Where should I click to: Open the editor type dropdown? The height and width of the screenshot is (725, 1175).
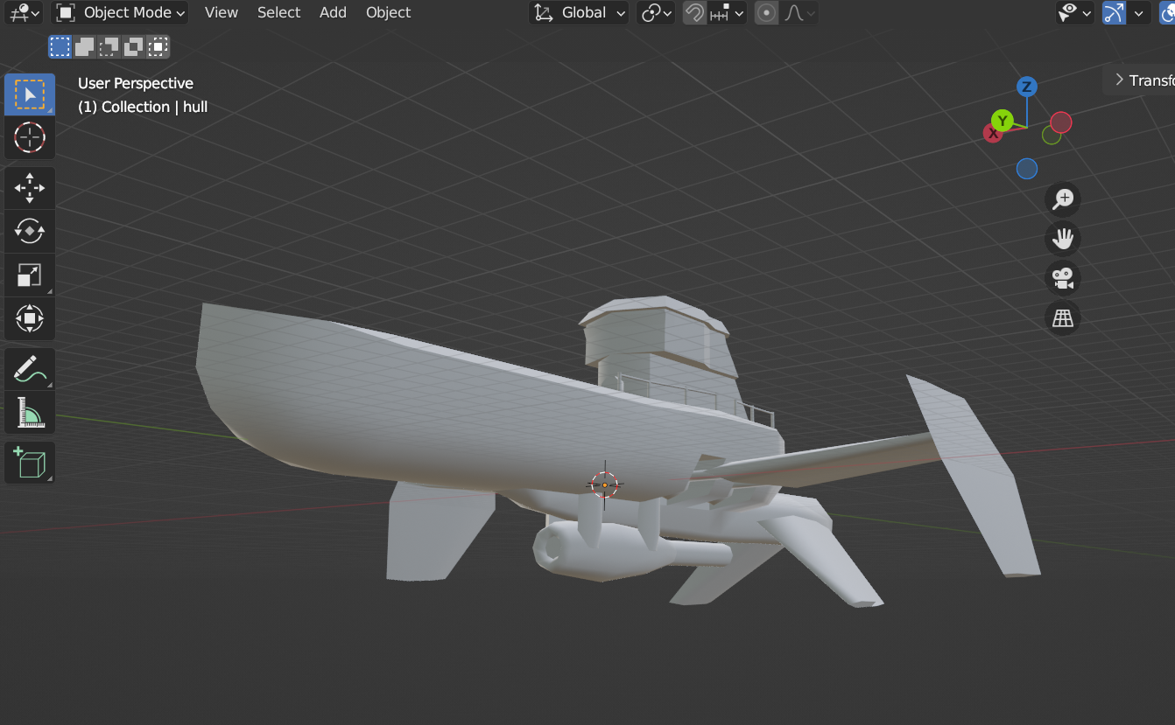pyautogui.click(x=25, y=13)
